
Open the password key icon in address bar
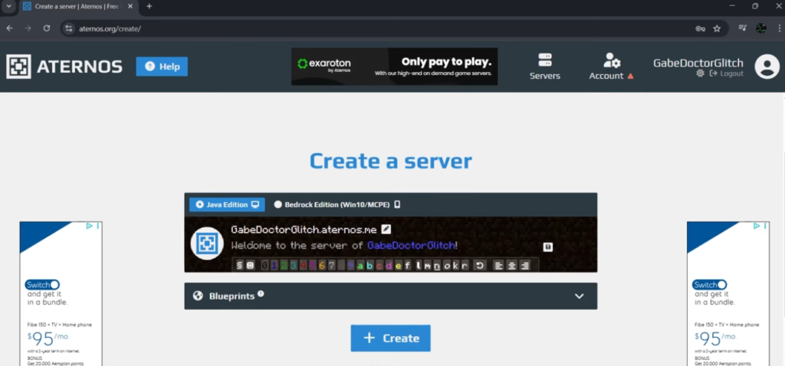pos(701,28)
